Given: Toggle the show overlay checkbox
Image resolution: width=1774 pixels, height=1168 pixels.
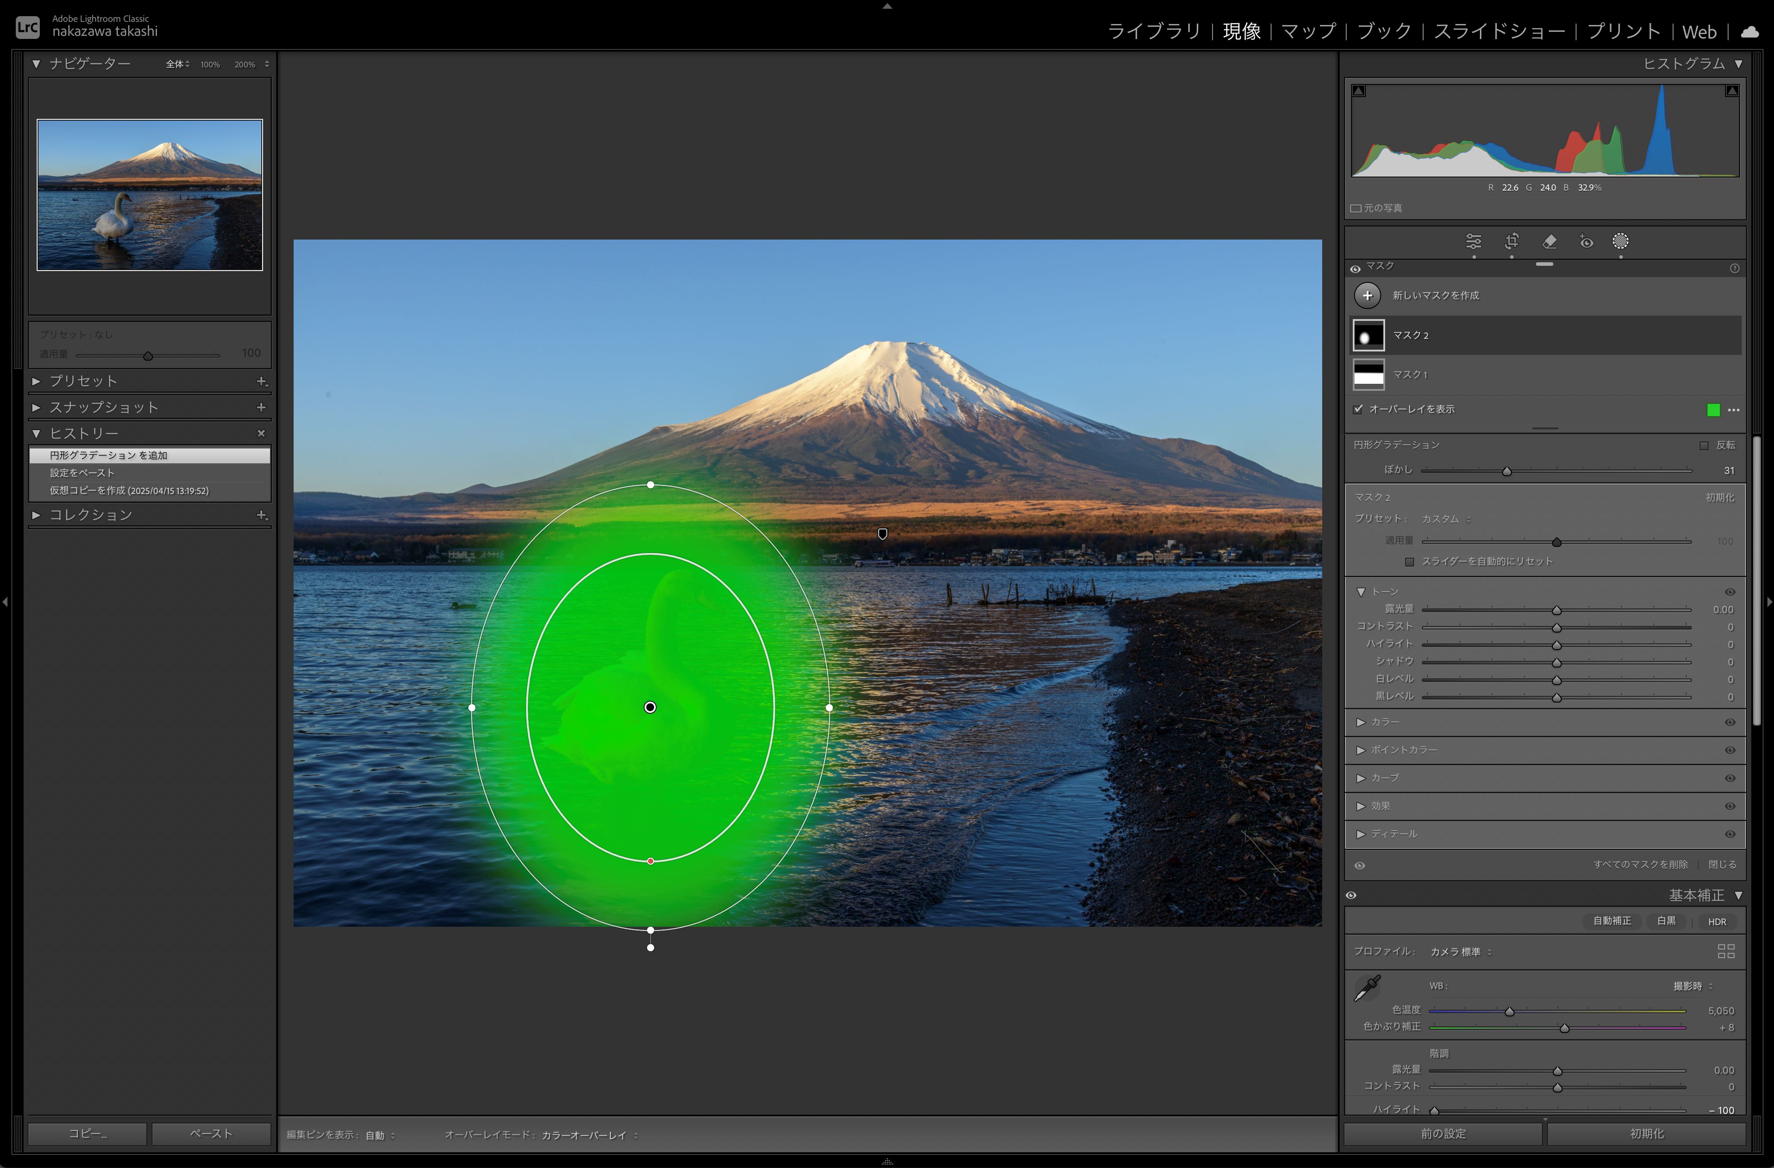Looking at the screenshot, I should coord(1358,409).
